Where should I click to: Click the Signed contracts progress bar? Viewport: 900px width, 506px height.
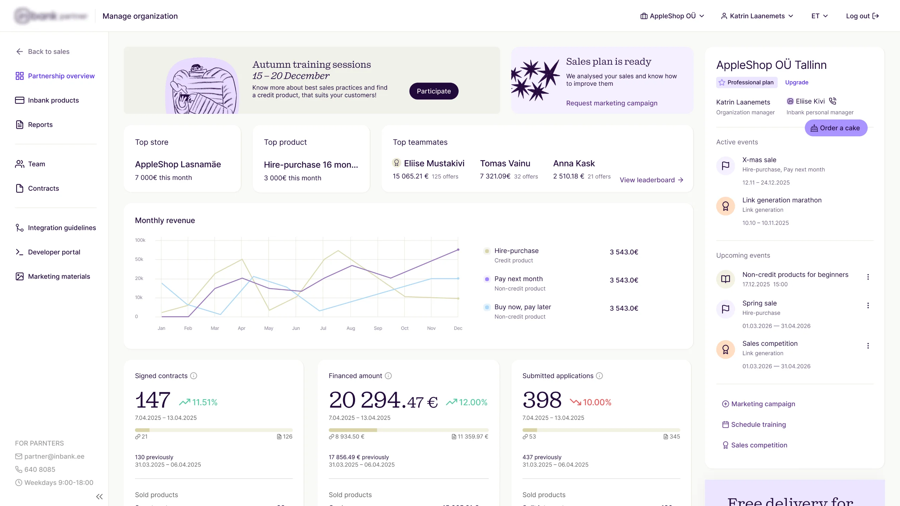[x=214, y=430]
